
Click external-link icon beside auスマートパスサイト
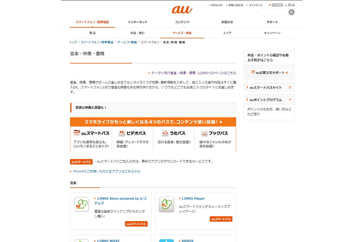(x=290, y=87)
